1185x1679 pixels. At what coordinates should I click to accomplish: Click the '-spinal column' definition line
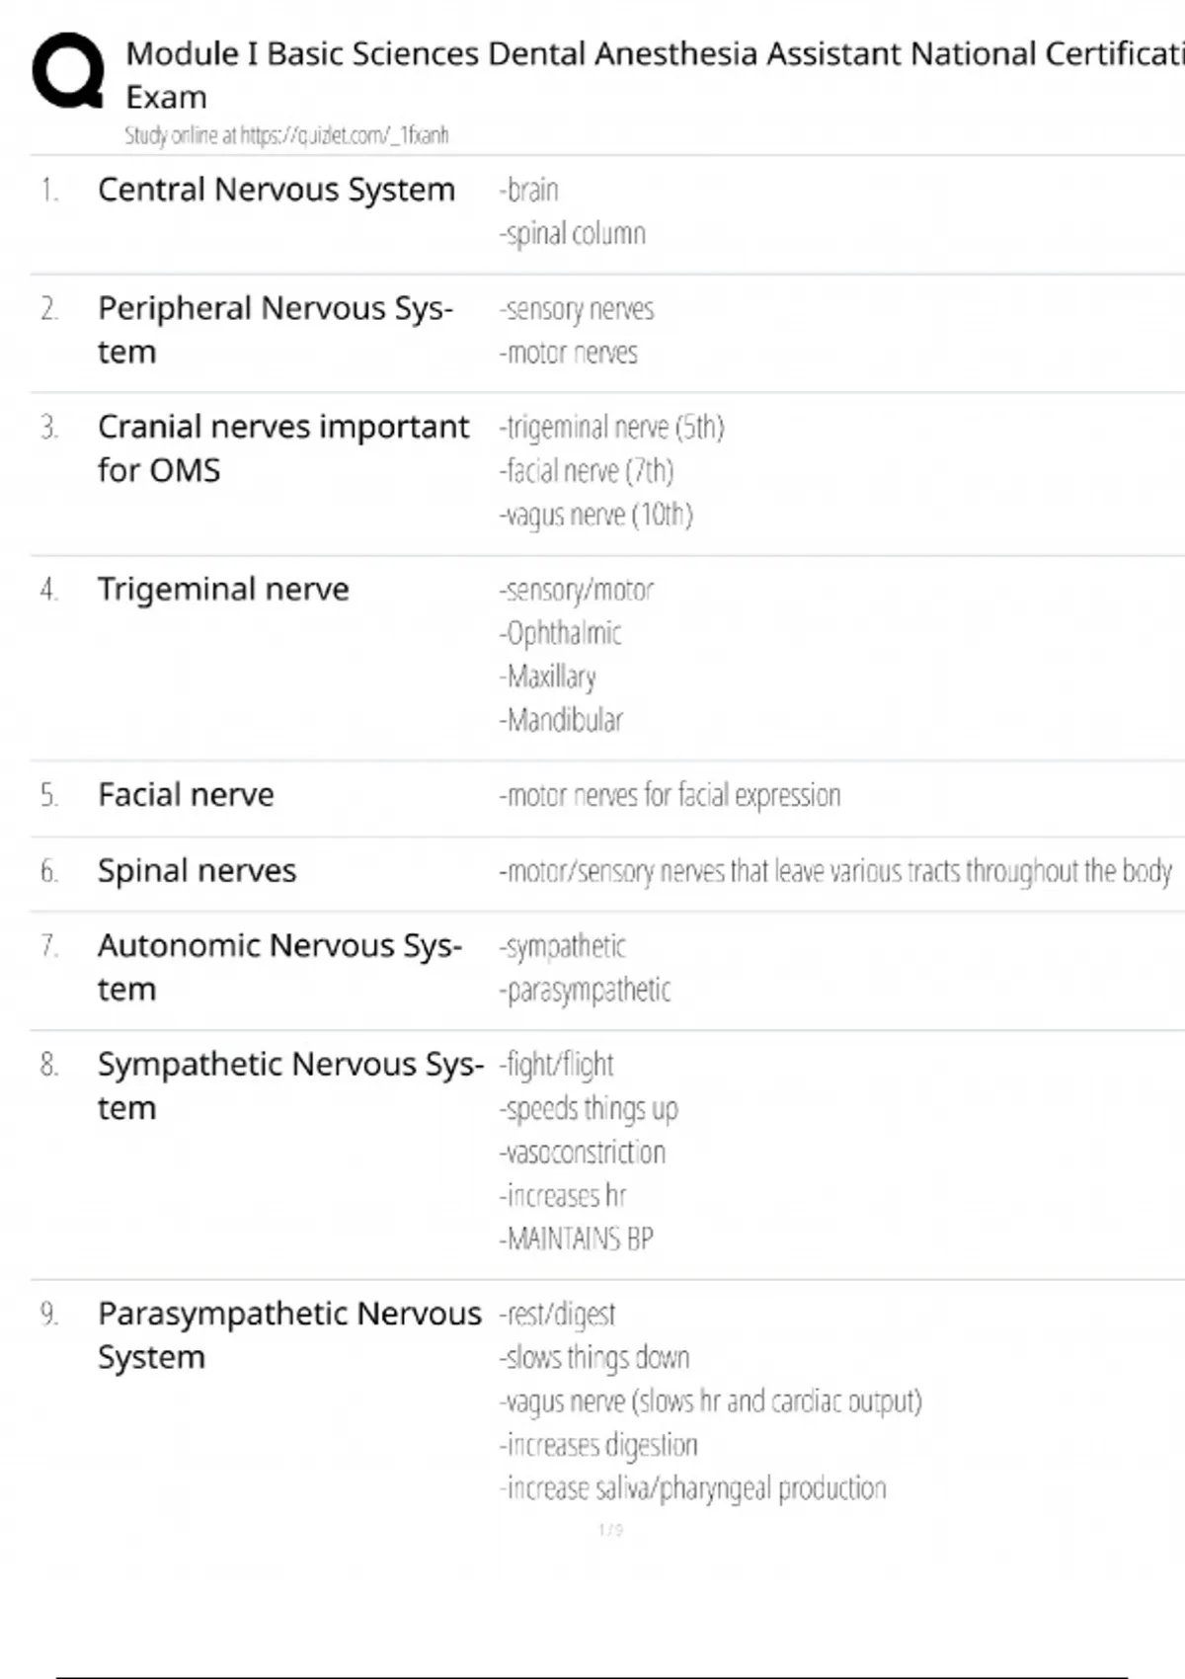573,234
